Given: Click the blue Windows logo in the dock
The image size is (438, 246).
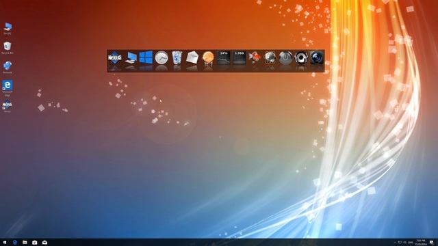Looking at the screenshot, I should [x=146, y=57].
